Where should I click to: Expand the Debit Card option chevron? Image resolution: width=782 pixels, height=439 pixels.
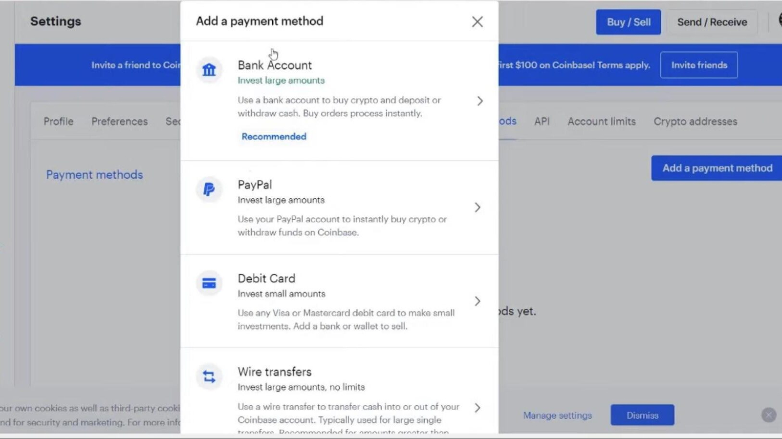[478, 301]
